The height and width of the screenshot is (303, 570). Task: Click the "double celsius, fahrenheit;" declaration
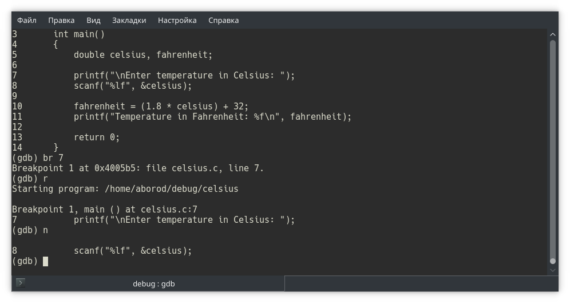pos(142,55)
